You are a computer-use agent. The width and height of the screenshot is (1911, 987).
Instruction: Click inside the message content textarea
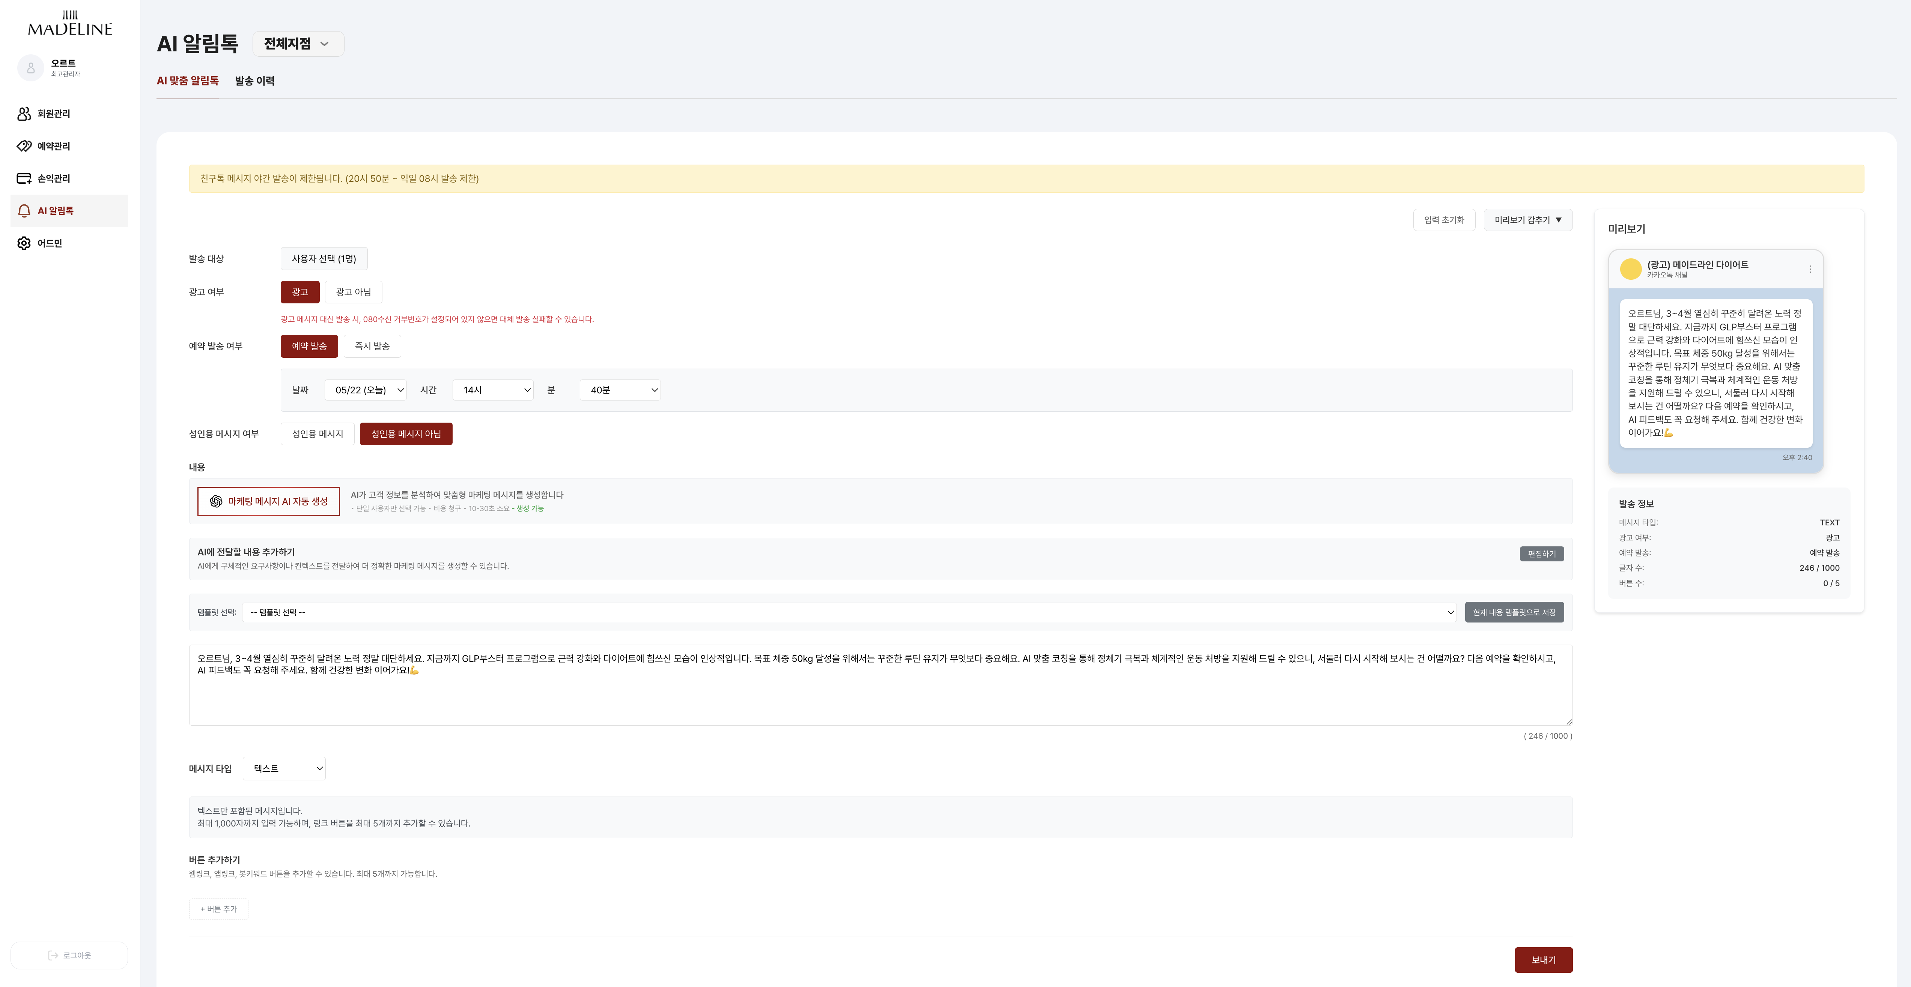880,685
